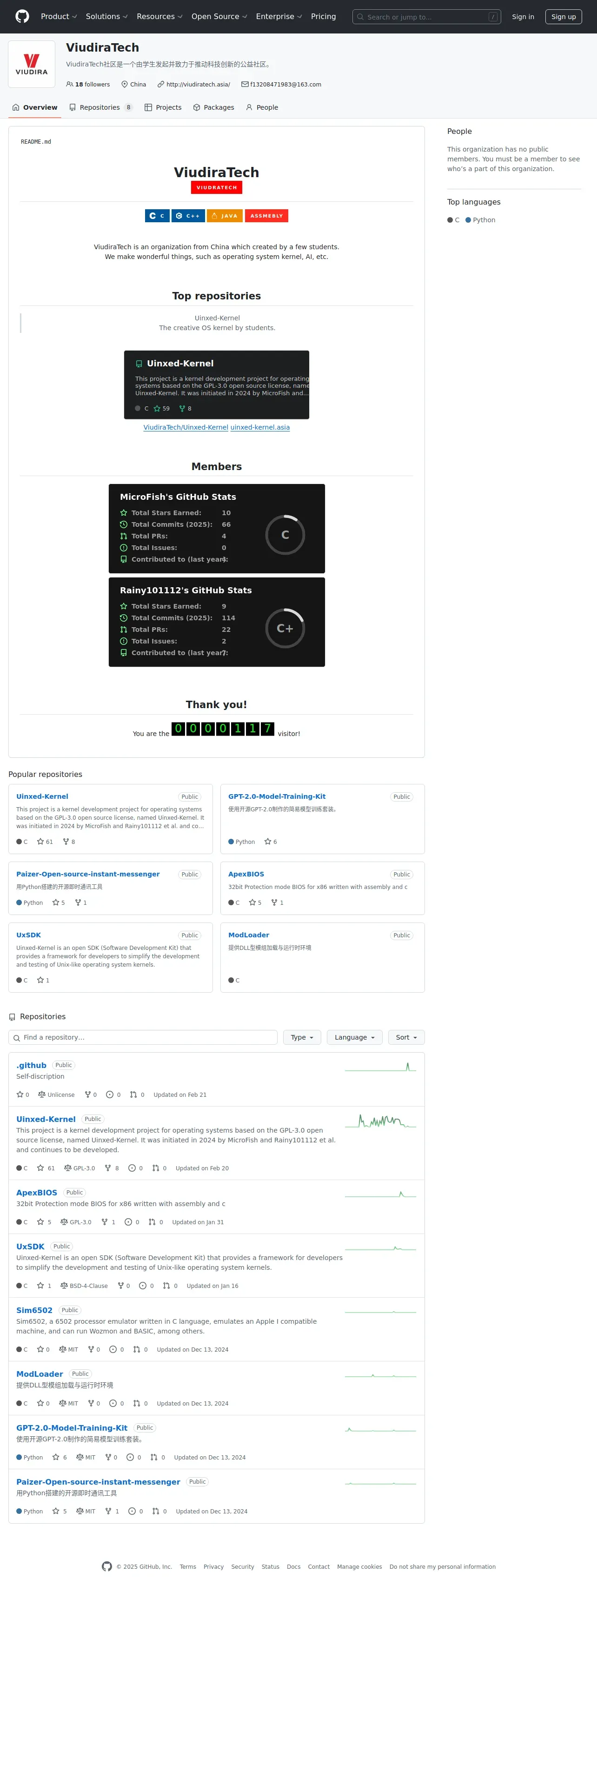Open UxSDK popular repository card
The image size is (597, 1791).
coord(28,935)
